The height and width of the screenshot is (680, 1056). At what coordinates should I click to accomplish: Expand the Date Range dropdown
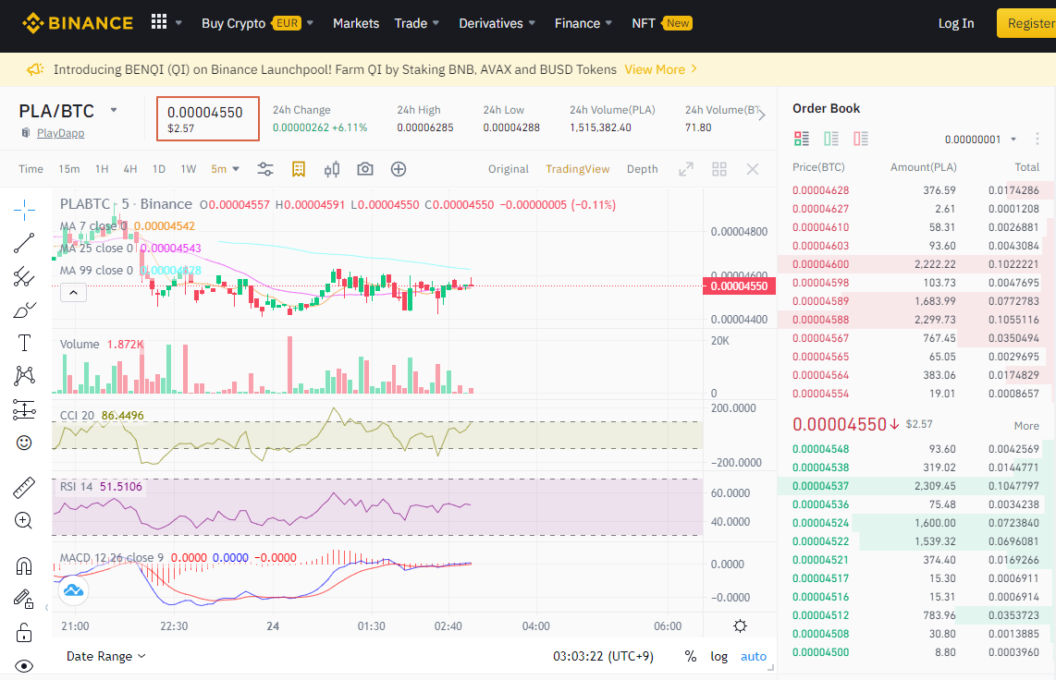coord(105,657)
